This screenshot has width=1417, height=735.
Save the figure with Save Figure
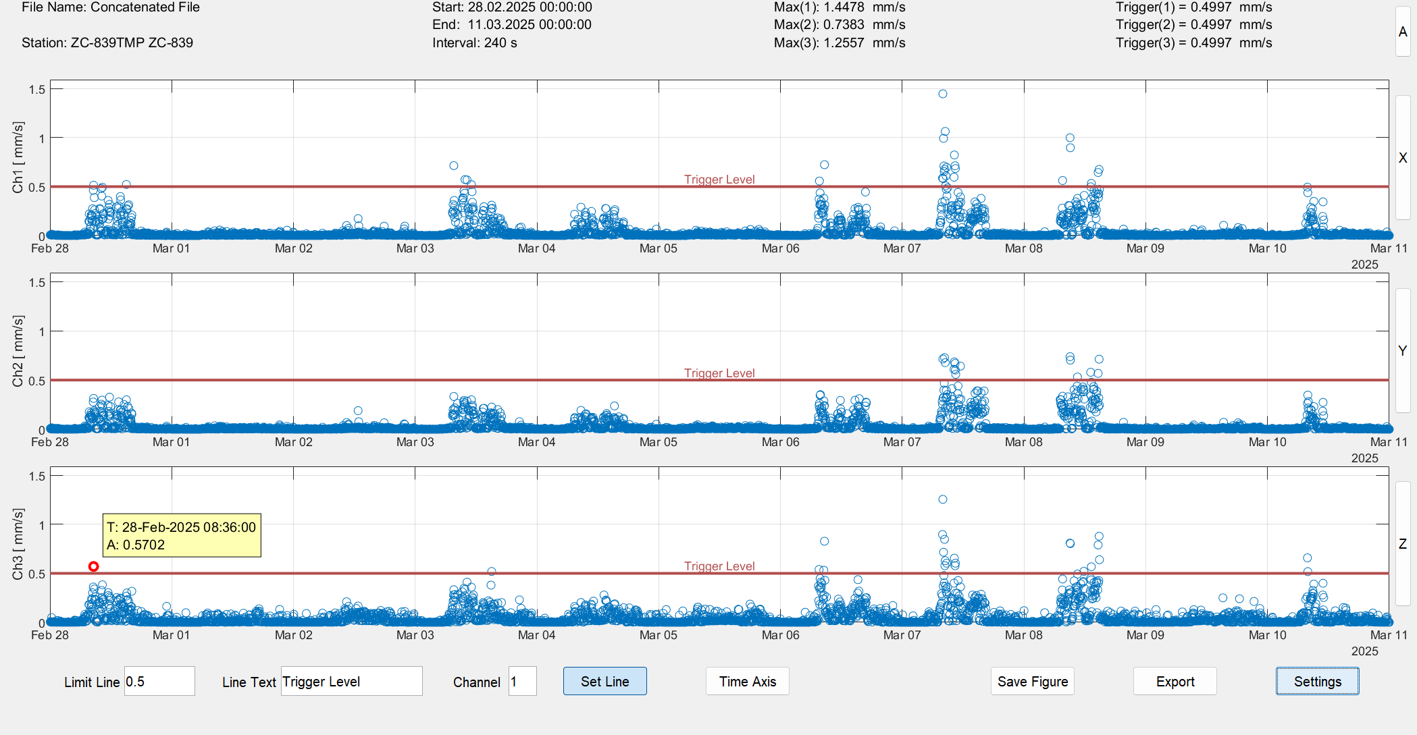[x=1032, y=681]
